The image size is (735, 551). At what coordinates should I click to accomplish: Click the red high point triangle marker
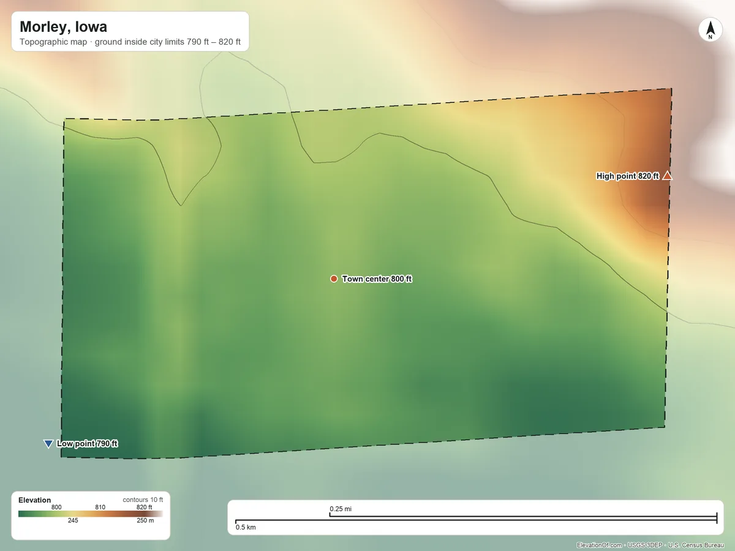(667, 176)
